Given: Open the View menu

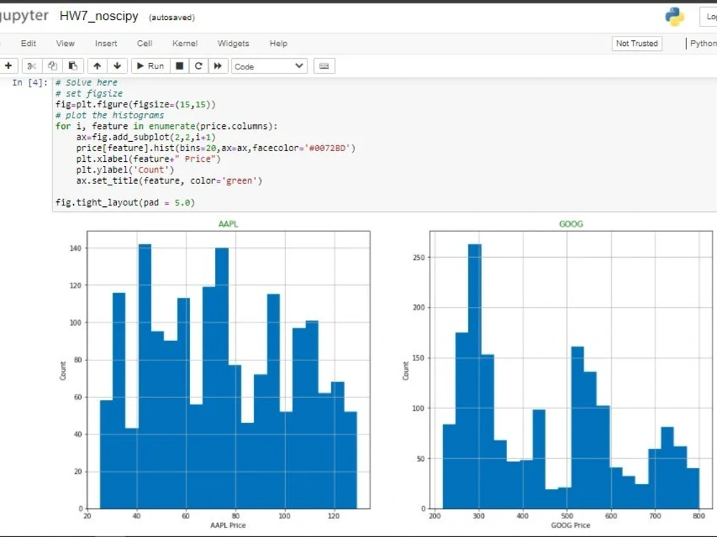Looking at the screenshot, I should point(65,44).
